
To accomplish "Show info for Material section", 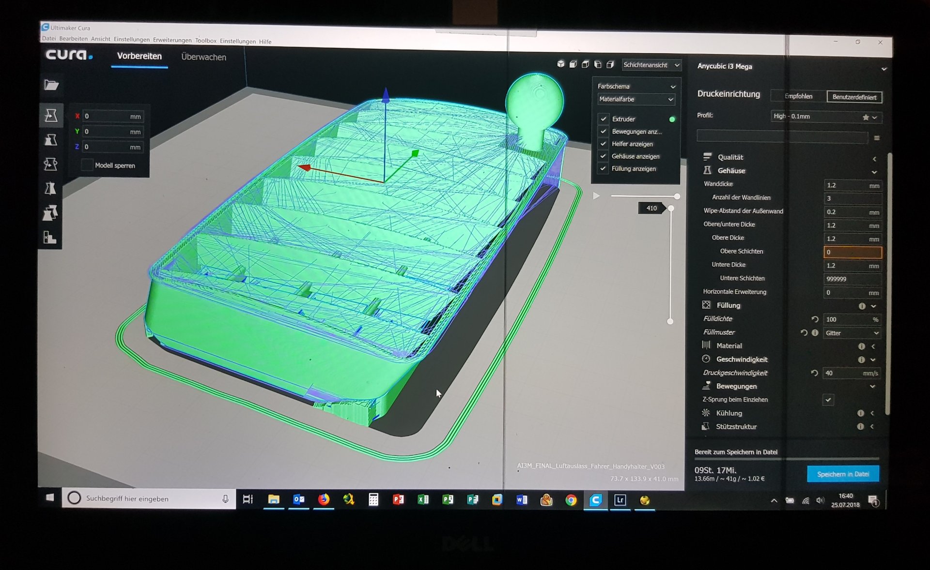I will click(861, 346).
